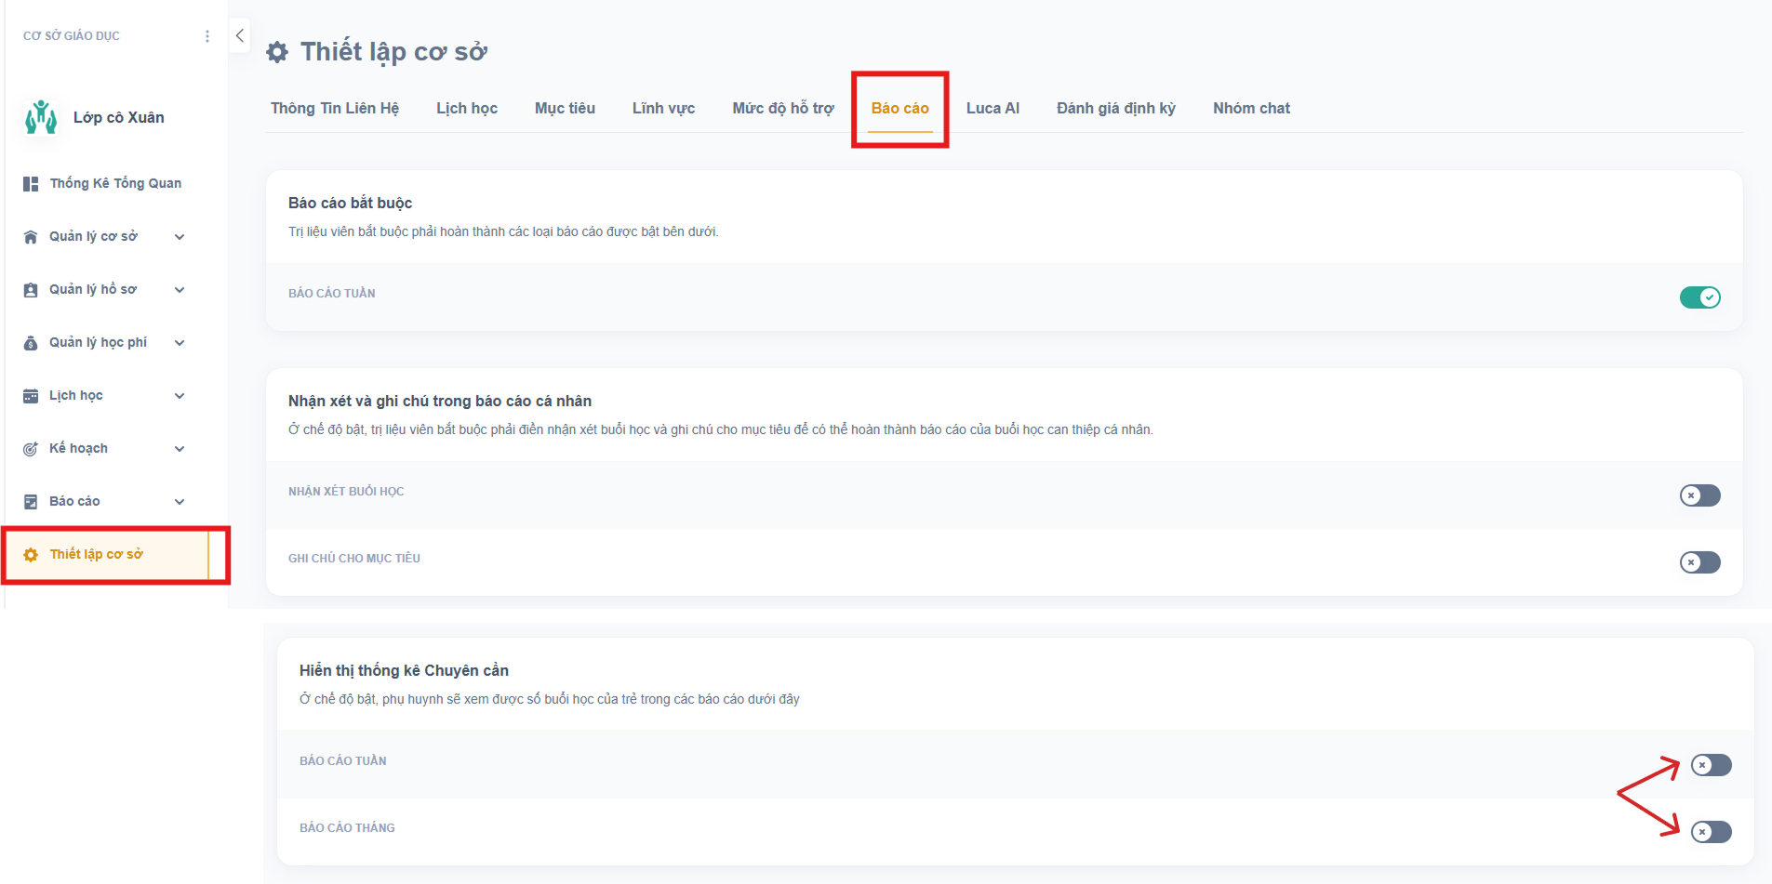The image size is (1772, 884).
Task: Switch to the Luca AI tab
Action: 993,109
